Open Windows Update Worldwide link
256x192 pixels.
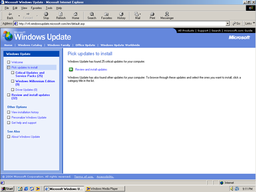click(x=120, y=45)
